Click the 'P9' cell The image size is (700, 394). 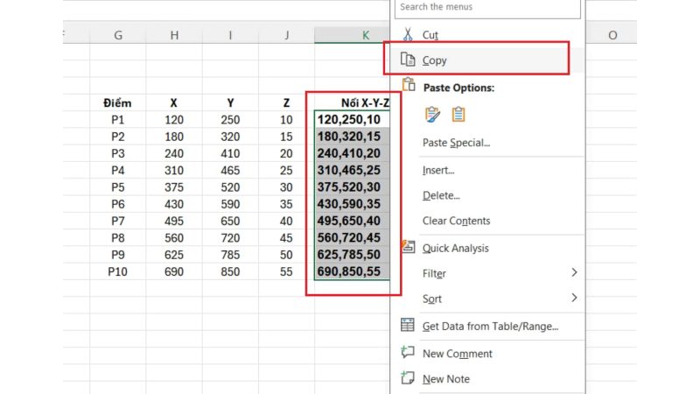coord(118,255)
